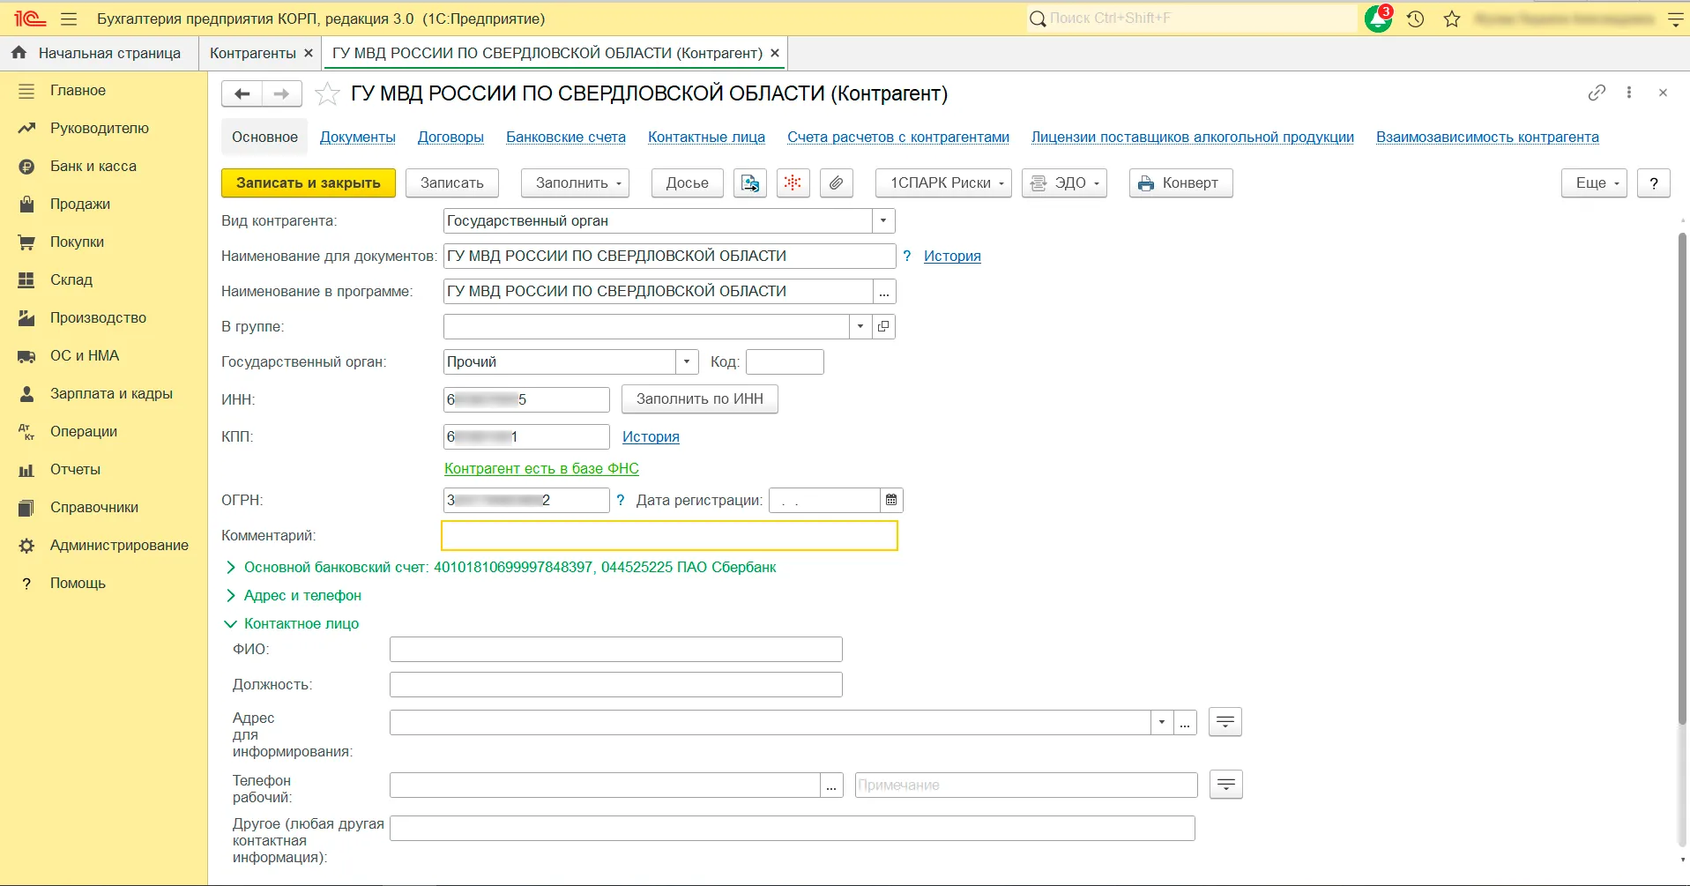The height and width of the screenshot is (886, 1690).
Task: Open the history clock icon in header
Action: 1416,19
